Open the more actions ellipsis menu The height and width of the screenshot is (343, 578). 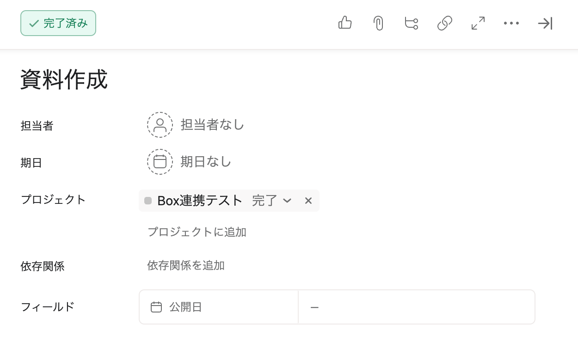tap(511, 23)
